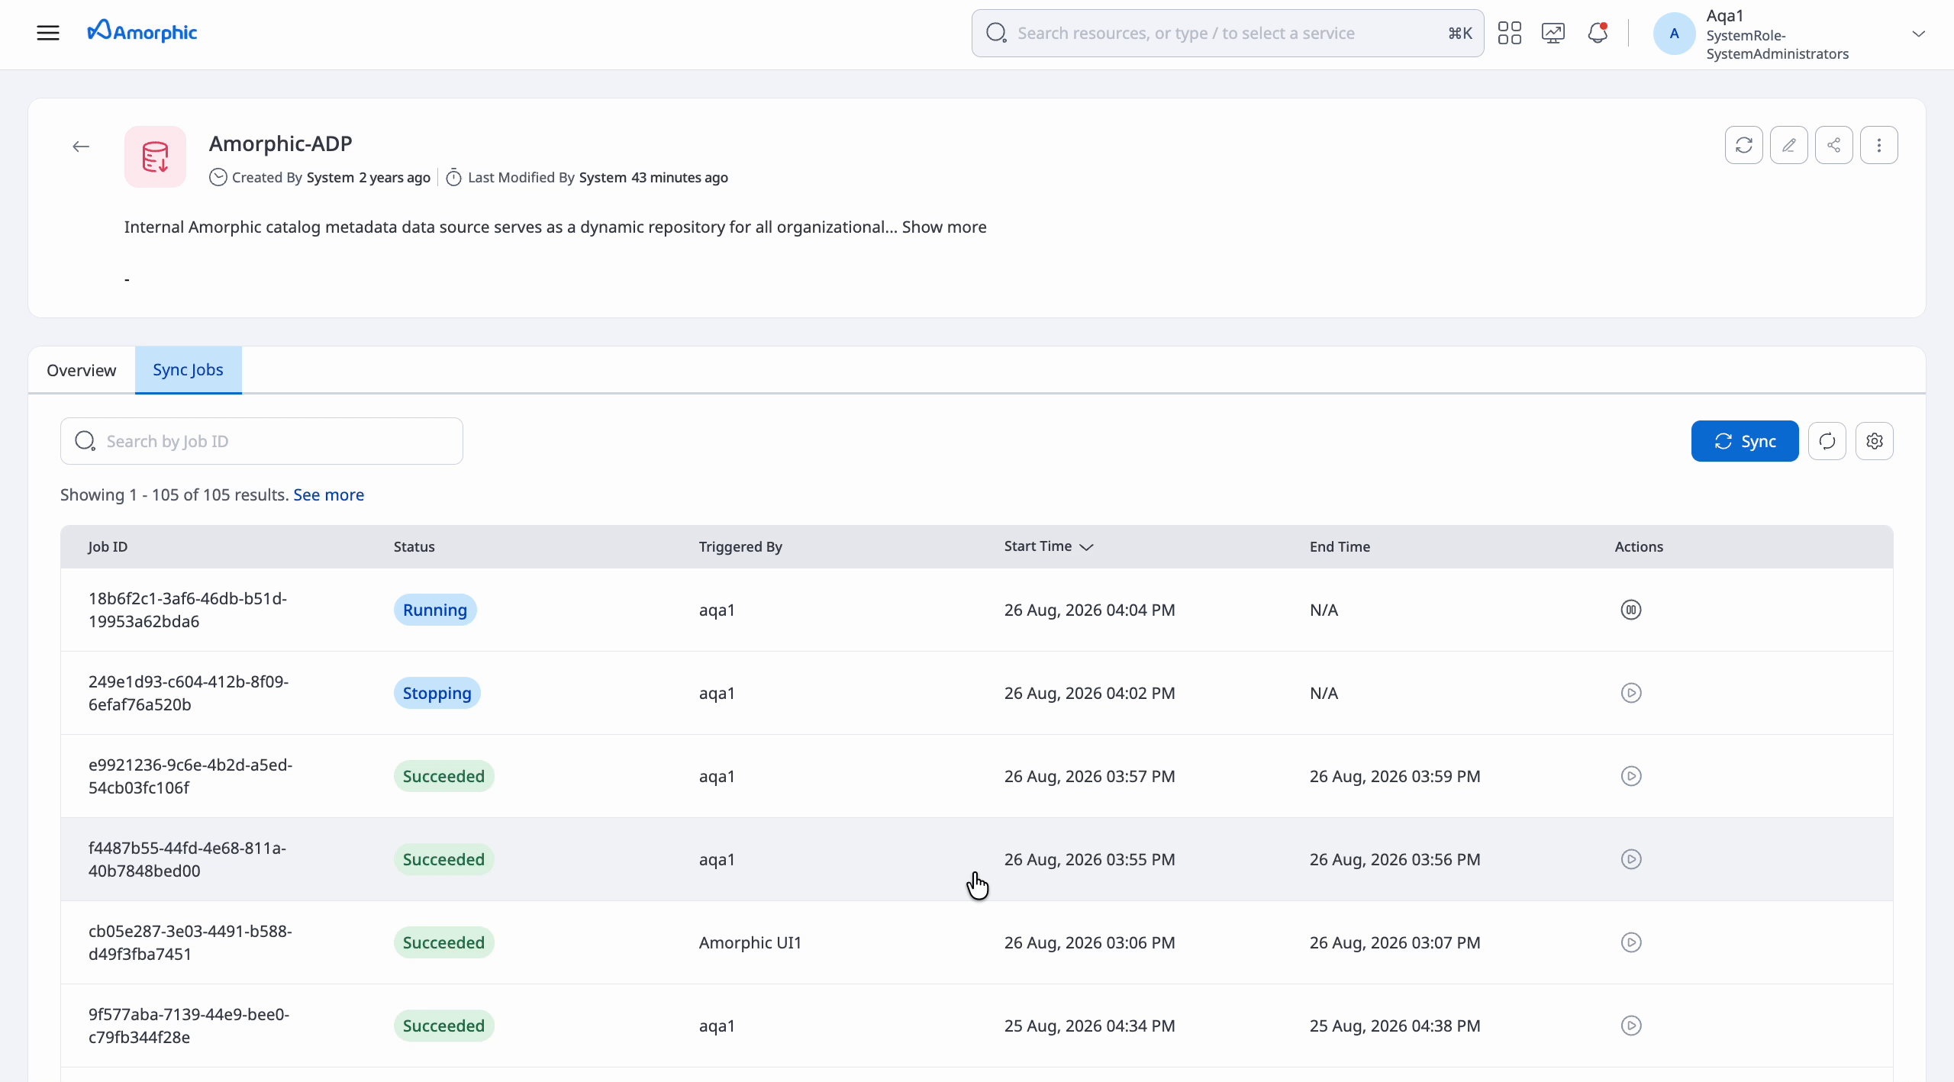Image resolution: width=1954 pixels, height=1082 pixels.
Task: Click the Stopping status badge
Action: coord(437,693)
